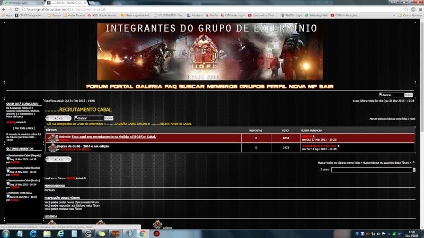Click 'Marcar todos os tópicos como lidos' below topic list
424x238 pixels.
click(339, 163)
